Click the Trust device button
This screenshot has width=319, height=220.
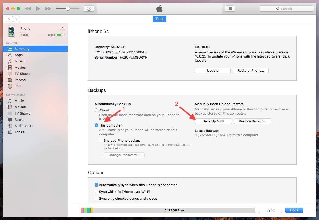tap(159, 19)
